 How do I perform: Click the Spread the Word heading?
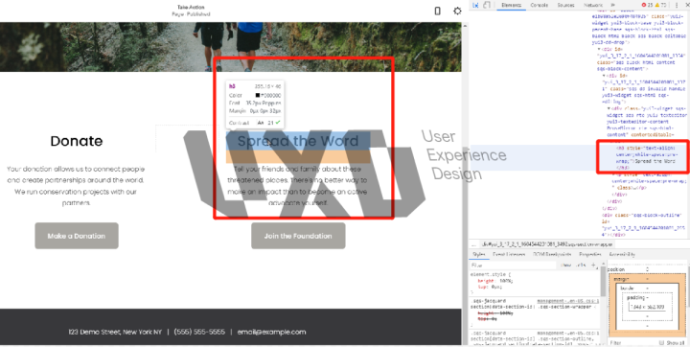point(298,141)
